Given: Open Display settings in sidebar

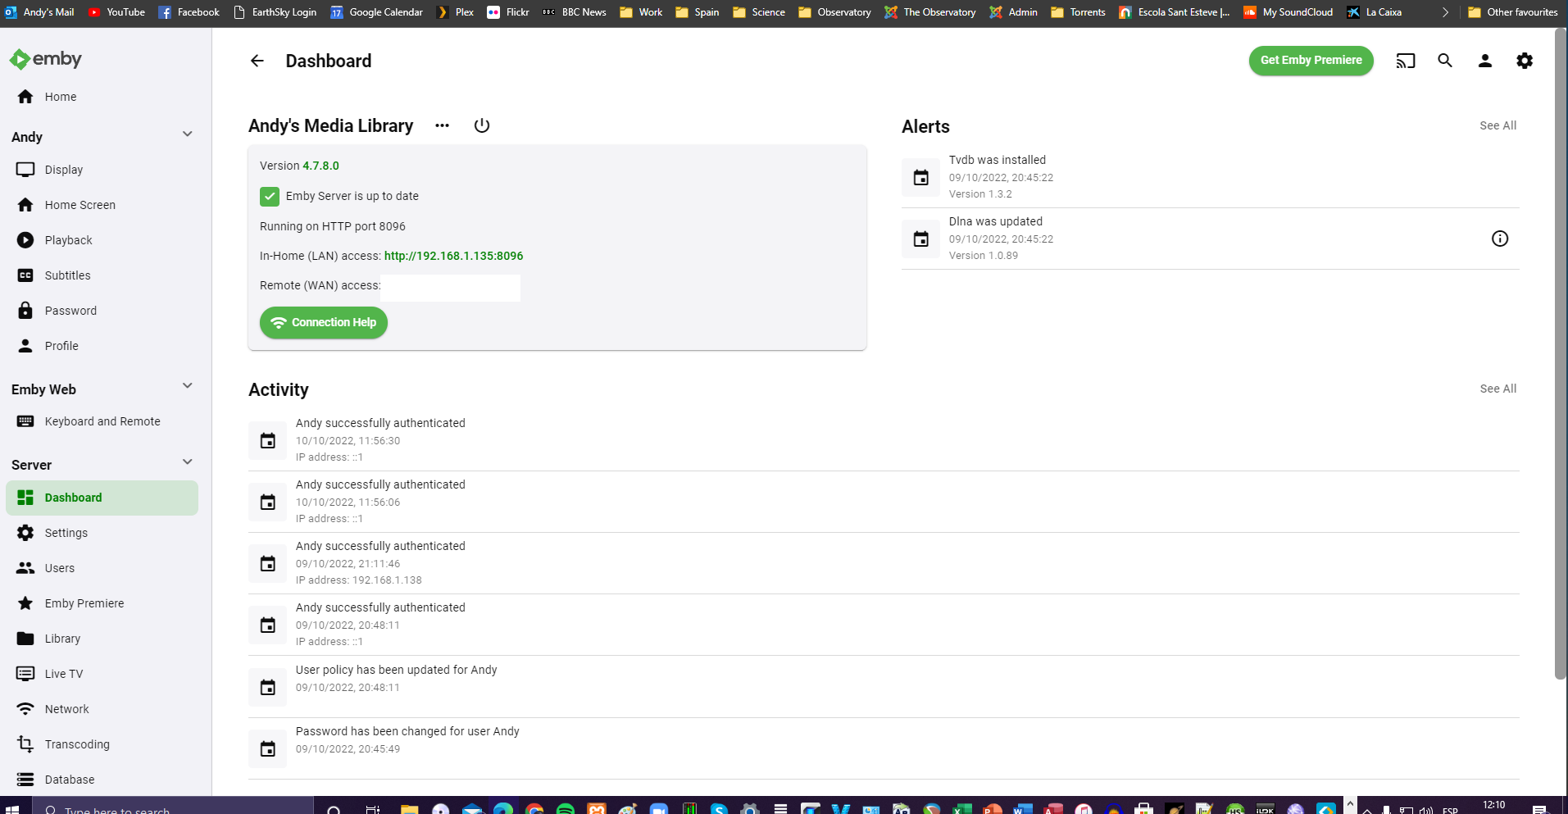Looking at the screenshot, I should 102,170.
